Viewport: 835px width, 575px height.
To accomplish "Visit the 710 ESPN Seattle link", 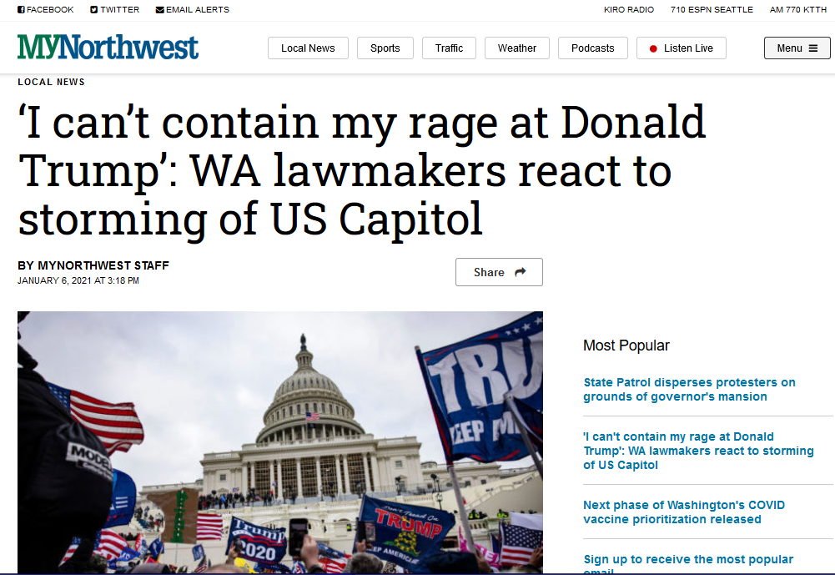I will point(712,9).
